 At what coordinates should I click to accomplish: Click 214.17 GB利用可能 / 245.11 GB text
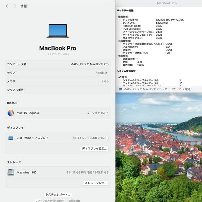tap(87, 172)
